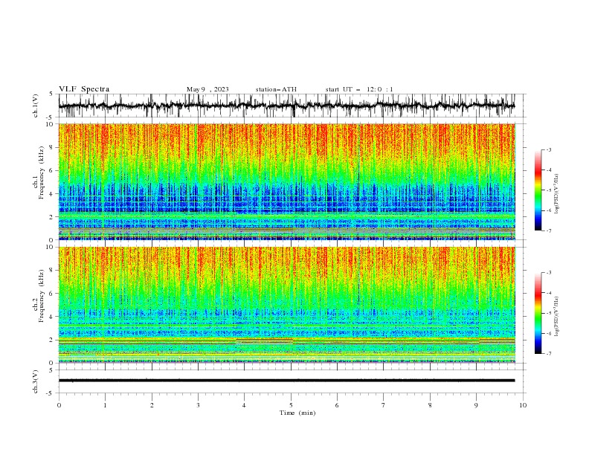589x455 pixels.
Task: Click the time axis tick label '3'
Action: [198, 405]
